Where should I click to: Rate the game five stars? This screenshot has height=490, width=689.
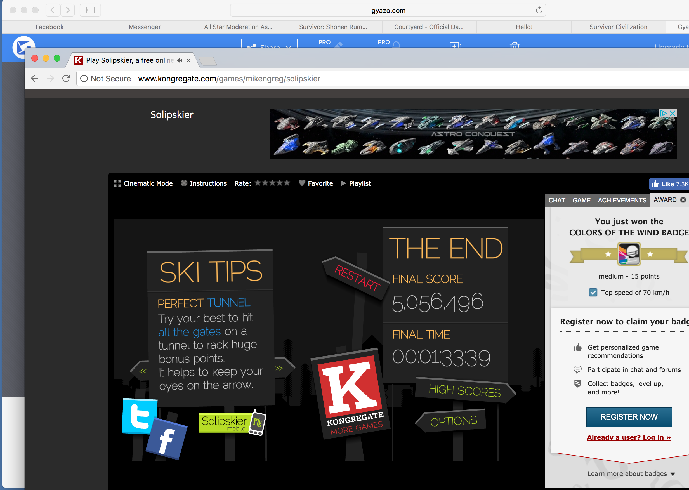[x=287, y=183]
